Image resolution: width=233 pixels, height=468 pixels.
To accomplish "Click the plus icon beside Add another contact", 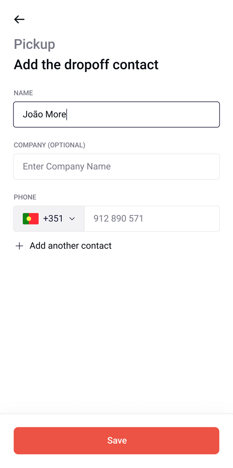I will point(19,246).
